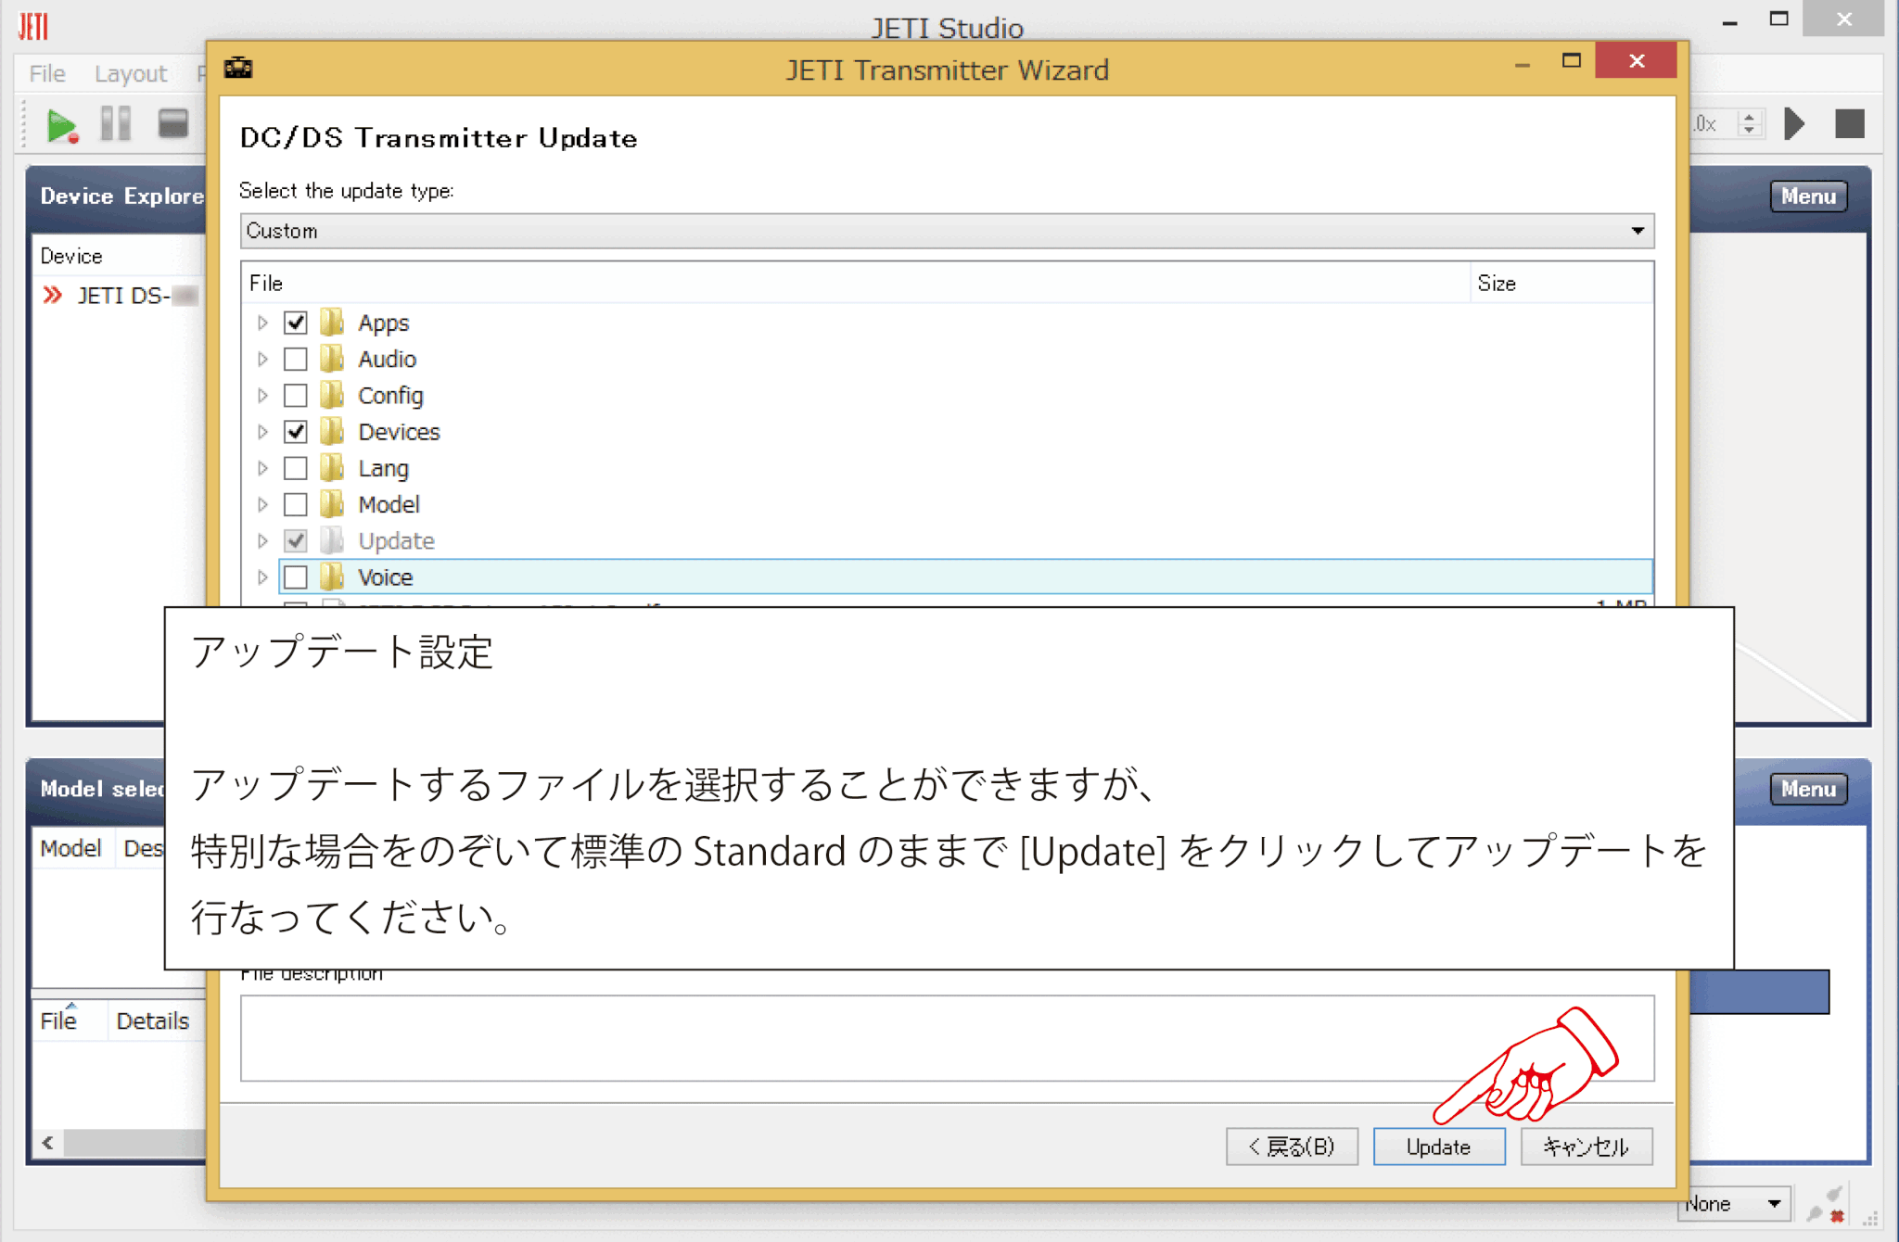The height and width of the screenshot is (1242, 1899).
Task: Click the Voice folder icon
Action: click(x=332, y=577)
